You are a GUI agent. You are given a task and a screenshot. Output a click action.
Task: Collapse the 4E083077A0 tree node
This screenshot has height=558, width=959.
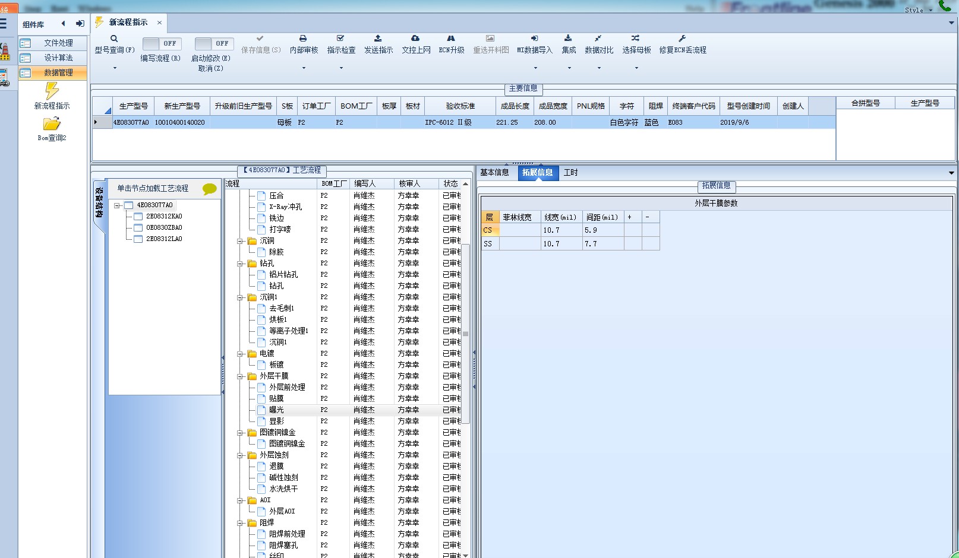pos(117,205)
